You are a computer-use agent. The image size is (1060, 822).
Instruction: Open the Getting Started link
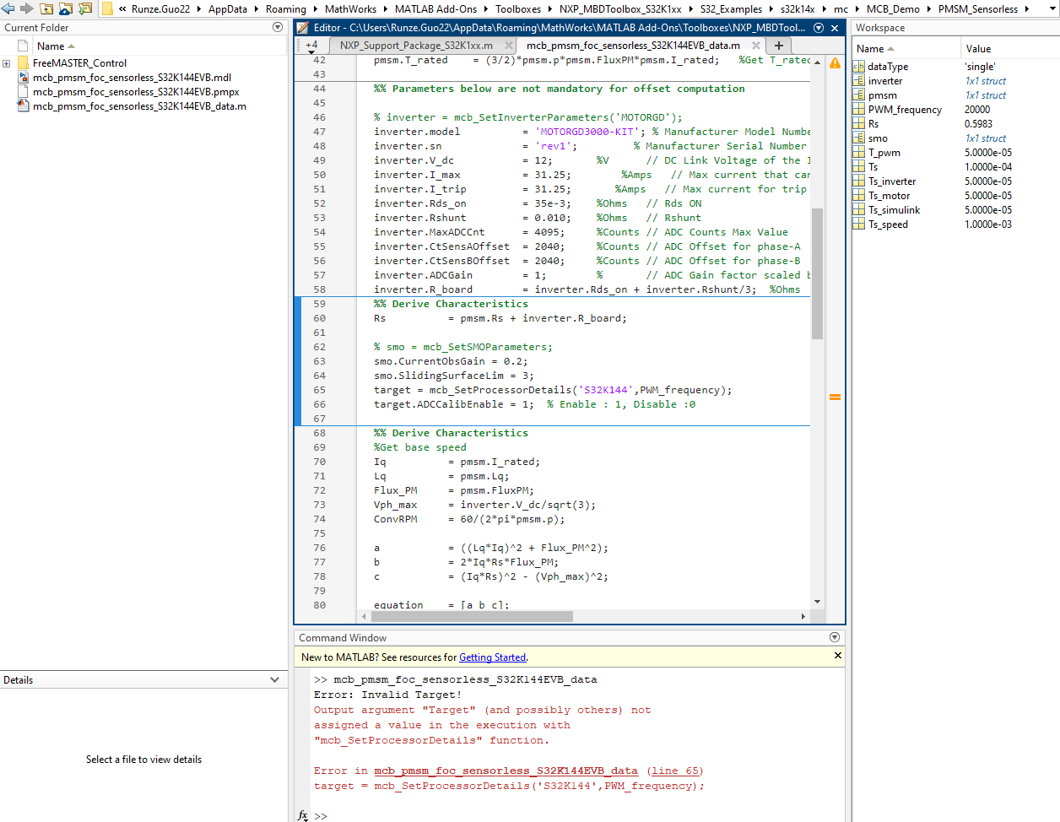pyautogui.click(x=492, y=657)
